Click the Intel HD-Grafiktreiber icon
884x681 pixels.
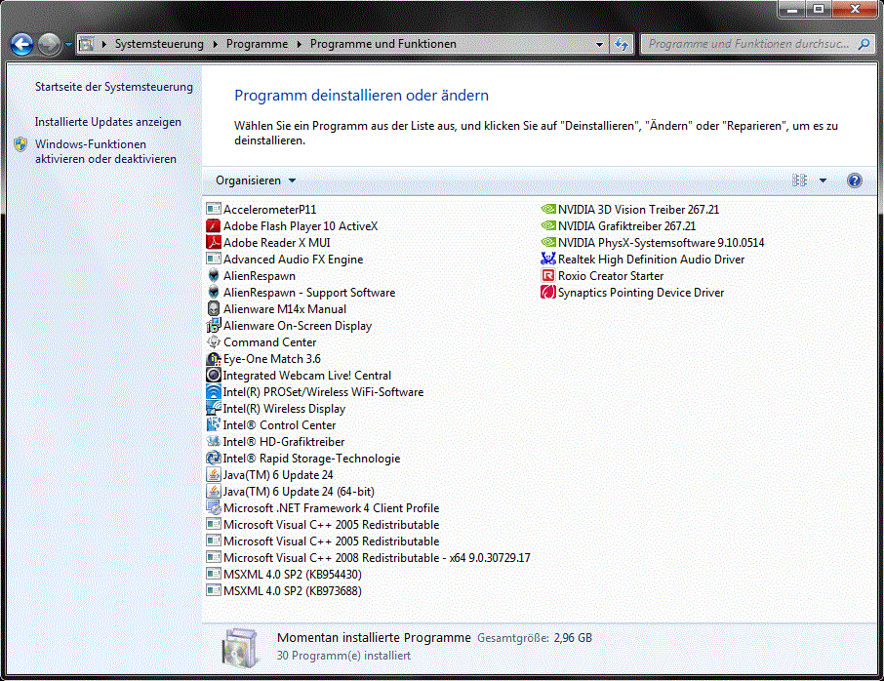[x=213, y=441]
